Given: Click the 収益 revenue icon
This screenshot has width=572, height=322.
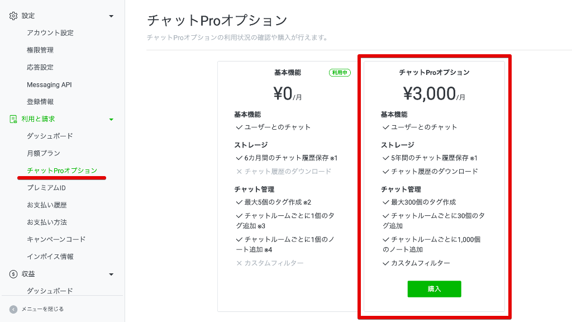Looking at the screenshot, I should [x=15, y=274].
